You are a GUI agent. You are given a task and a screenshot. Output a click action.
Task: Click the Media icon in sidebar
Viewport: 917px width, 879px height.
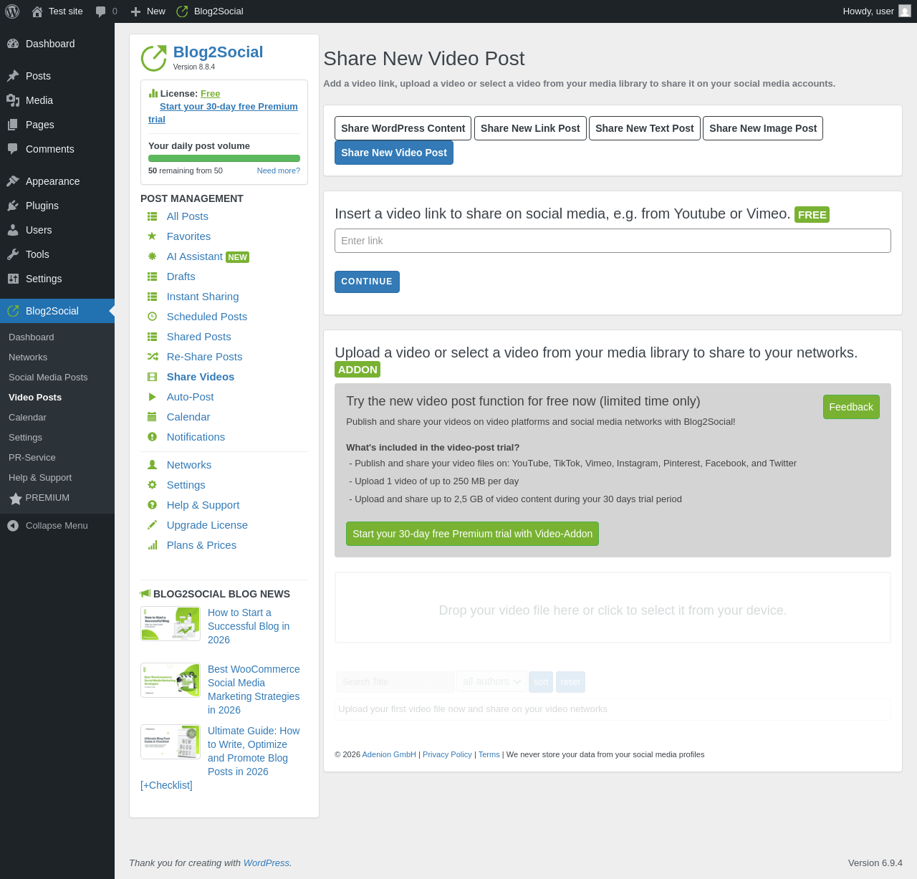13,100
